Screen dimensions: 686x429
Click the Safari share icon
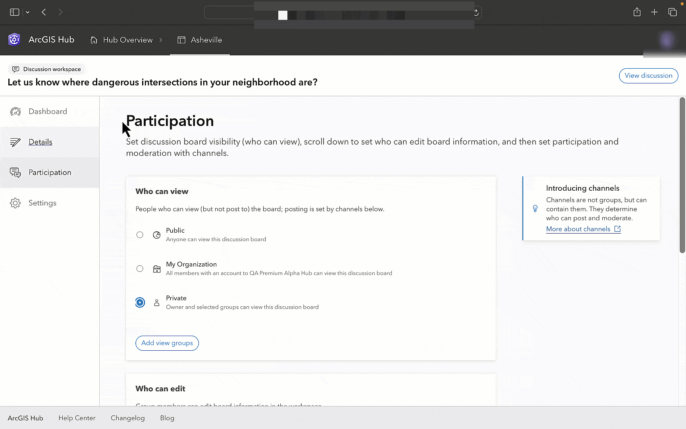pos(637,12)
